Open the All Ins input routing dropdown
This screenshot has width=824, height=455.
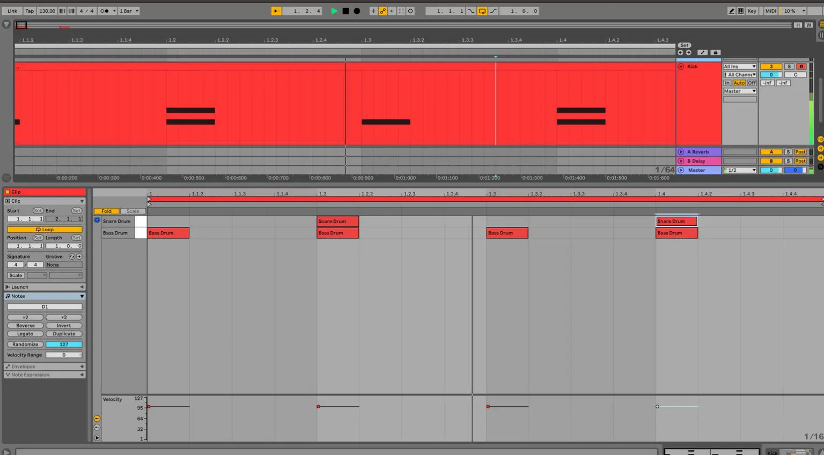(x=739, y=66)
